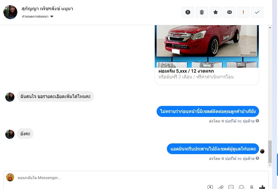
Task: Open listing title ผ่อนเริ่ม 5,xxx / 12 งวดแรก
Action: tap(186, 71)
